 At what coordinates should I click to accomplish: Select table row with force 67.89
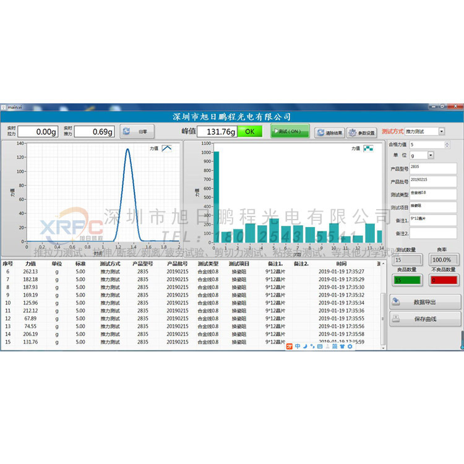[191, 319]
